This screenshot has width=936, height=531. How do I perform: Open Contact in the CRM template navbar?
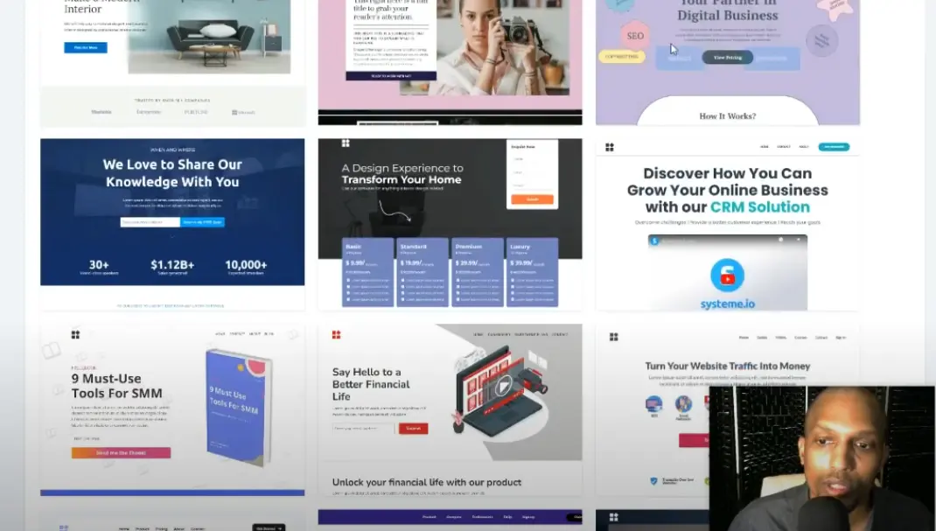[x=784, y=146]
